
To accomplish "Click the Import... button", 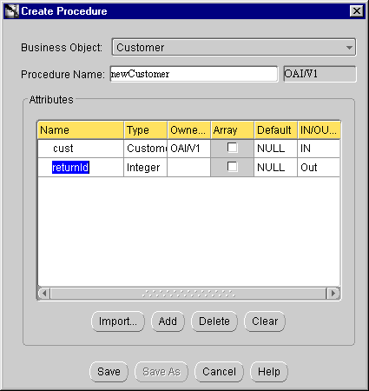I will click(118, 321).
